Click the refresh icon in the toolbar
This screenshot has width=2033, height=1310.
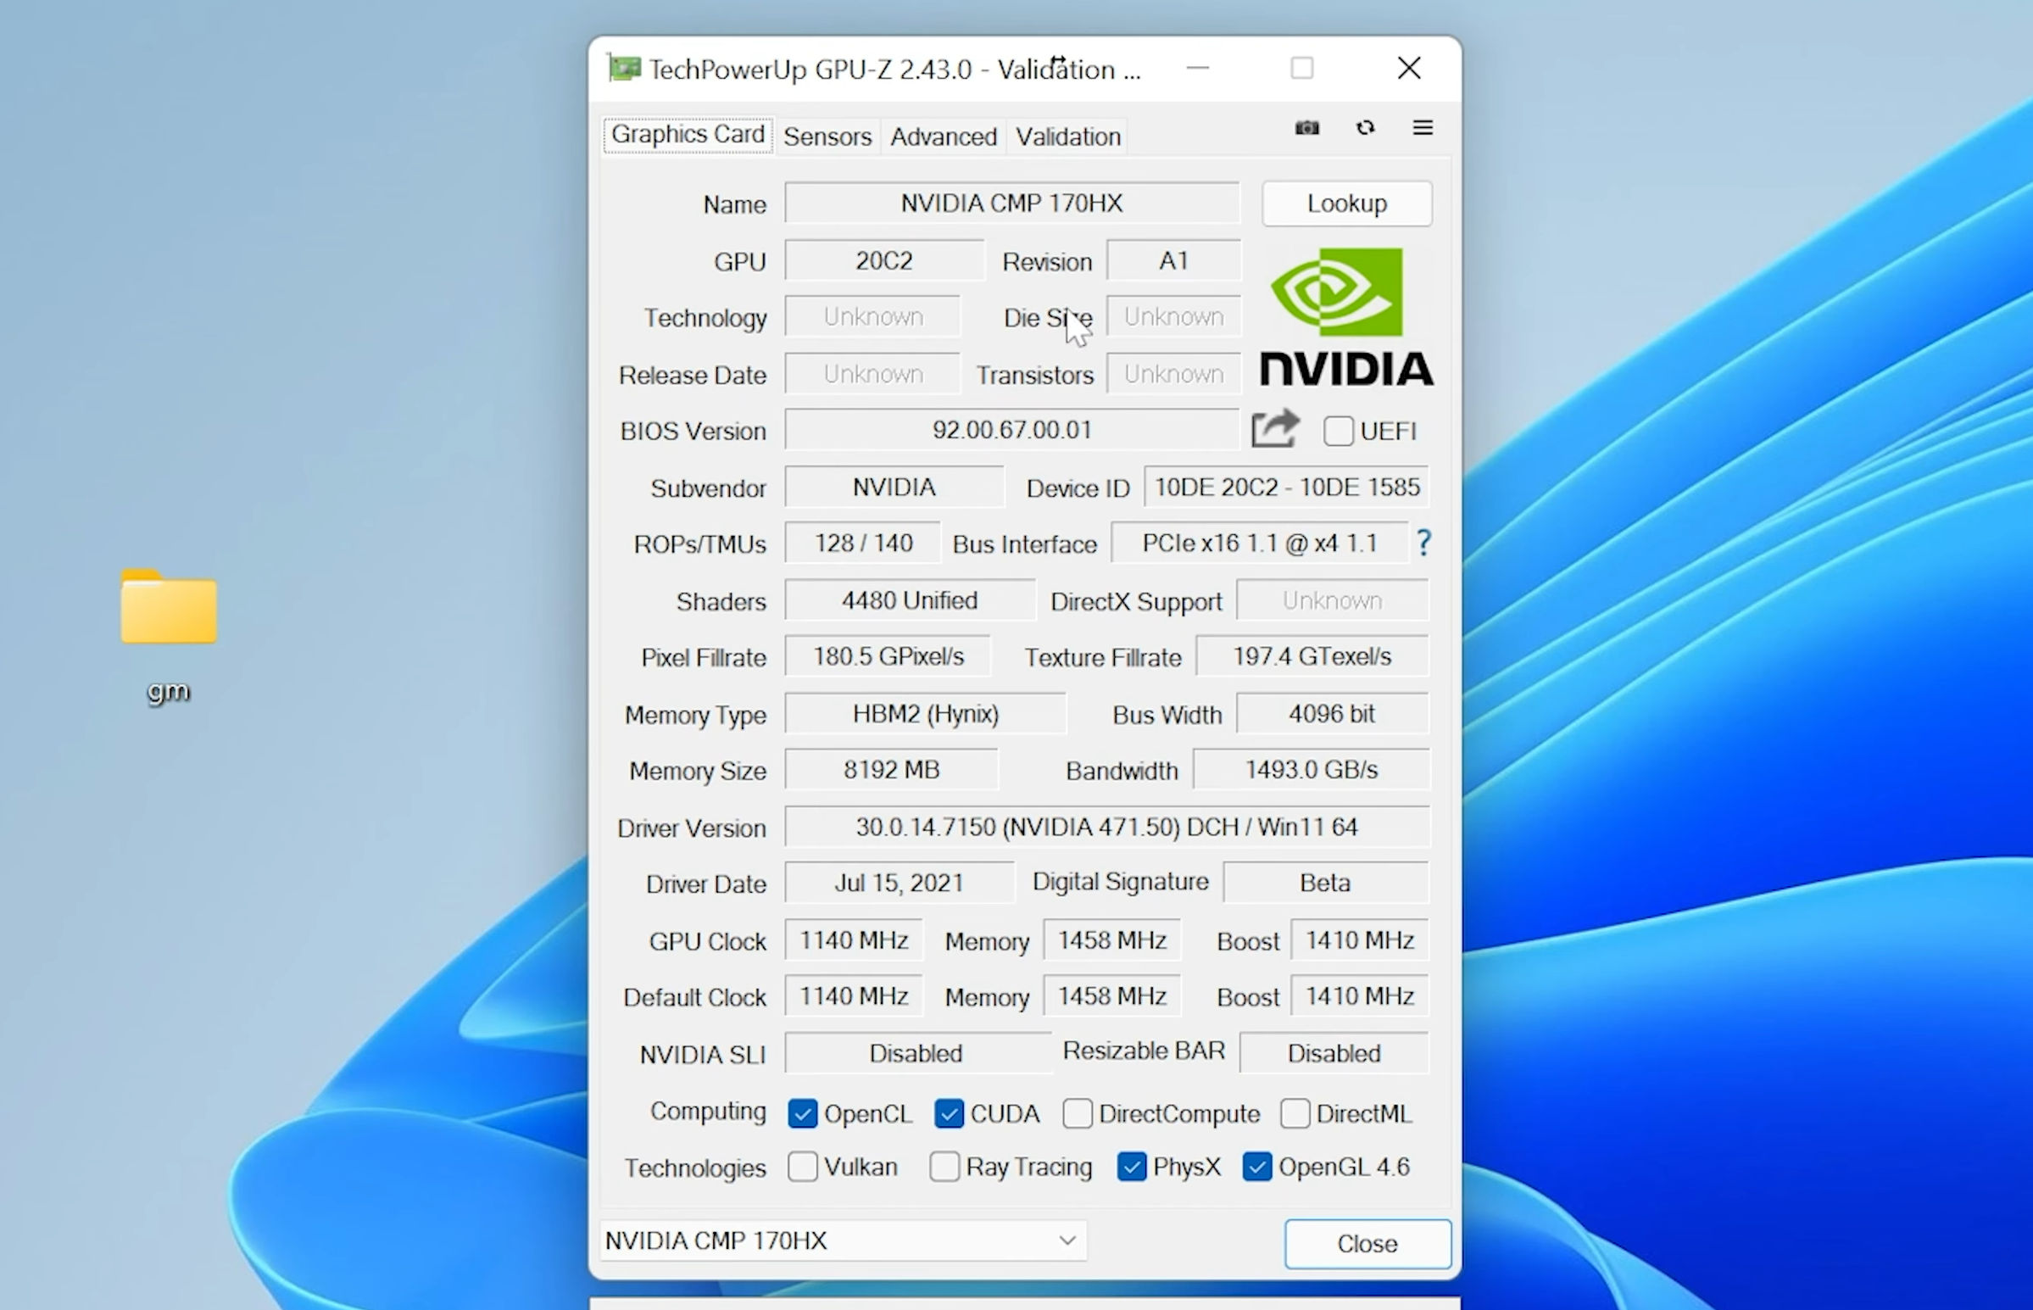[1366, 127]
